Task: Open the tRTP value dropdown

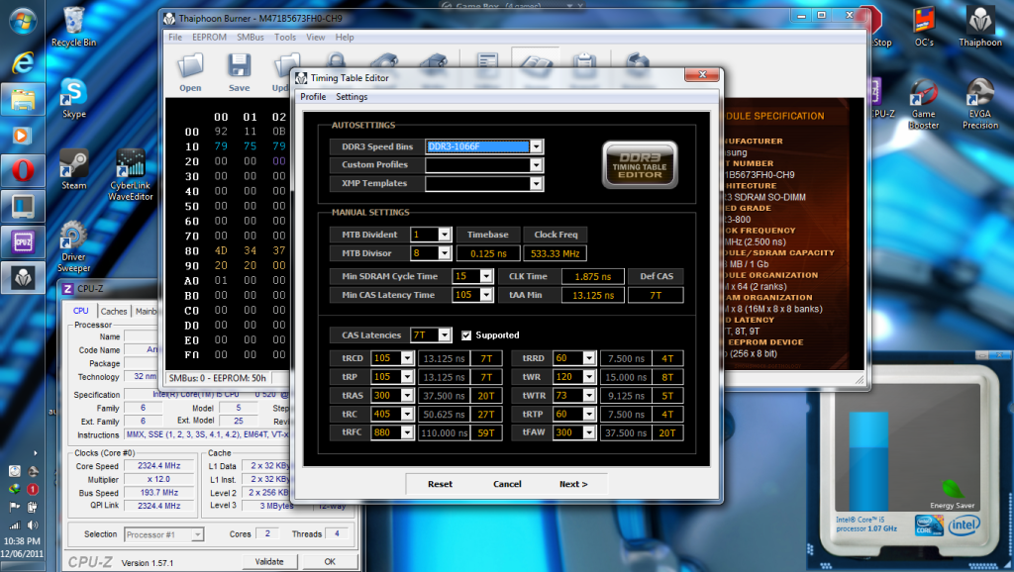Action: (x=588, y=414)
